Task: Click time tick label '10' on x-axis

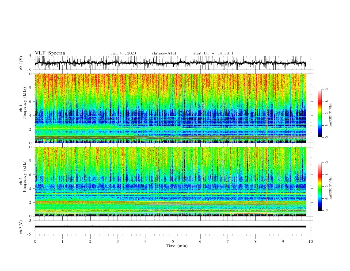Action: (311, 241)
